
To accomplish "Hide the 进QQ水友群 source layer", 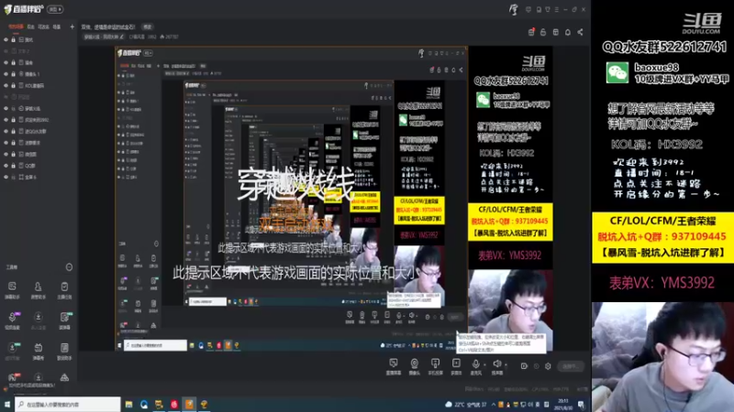I will point(6,131).
